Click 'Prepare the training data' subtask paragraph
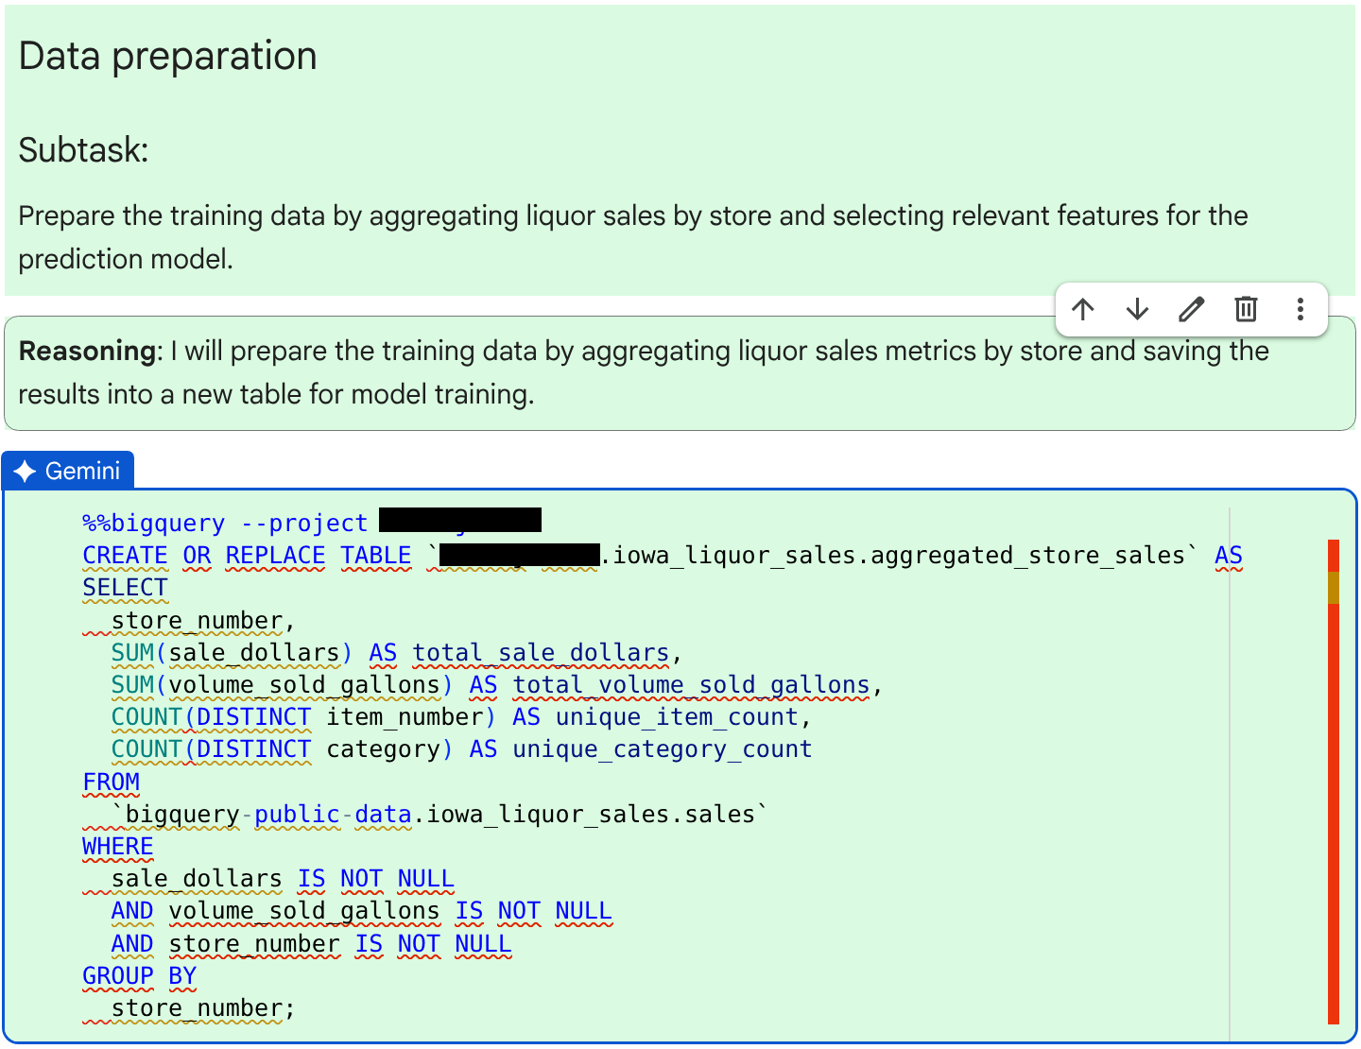Image resolution: width=1361 pixels, height=1049 pixels. coord(633,237)
